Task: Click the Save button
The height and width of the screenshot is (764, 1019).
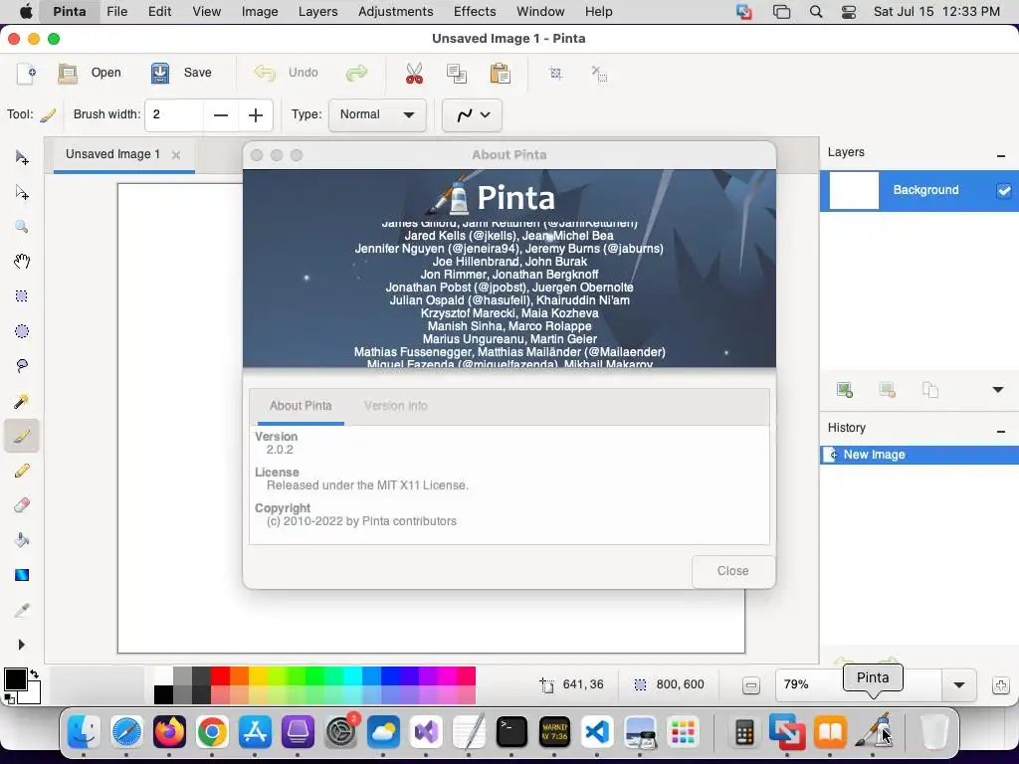Action: (x=181, y=73)
